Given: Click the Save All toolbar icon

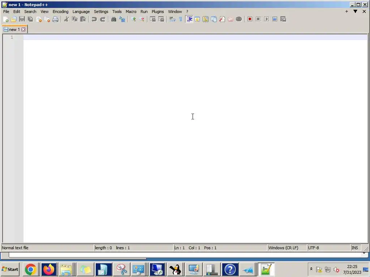Looking at the screenshot, I should tap(30, 19).
